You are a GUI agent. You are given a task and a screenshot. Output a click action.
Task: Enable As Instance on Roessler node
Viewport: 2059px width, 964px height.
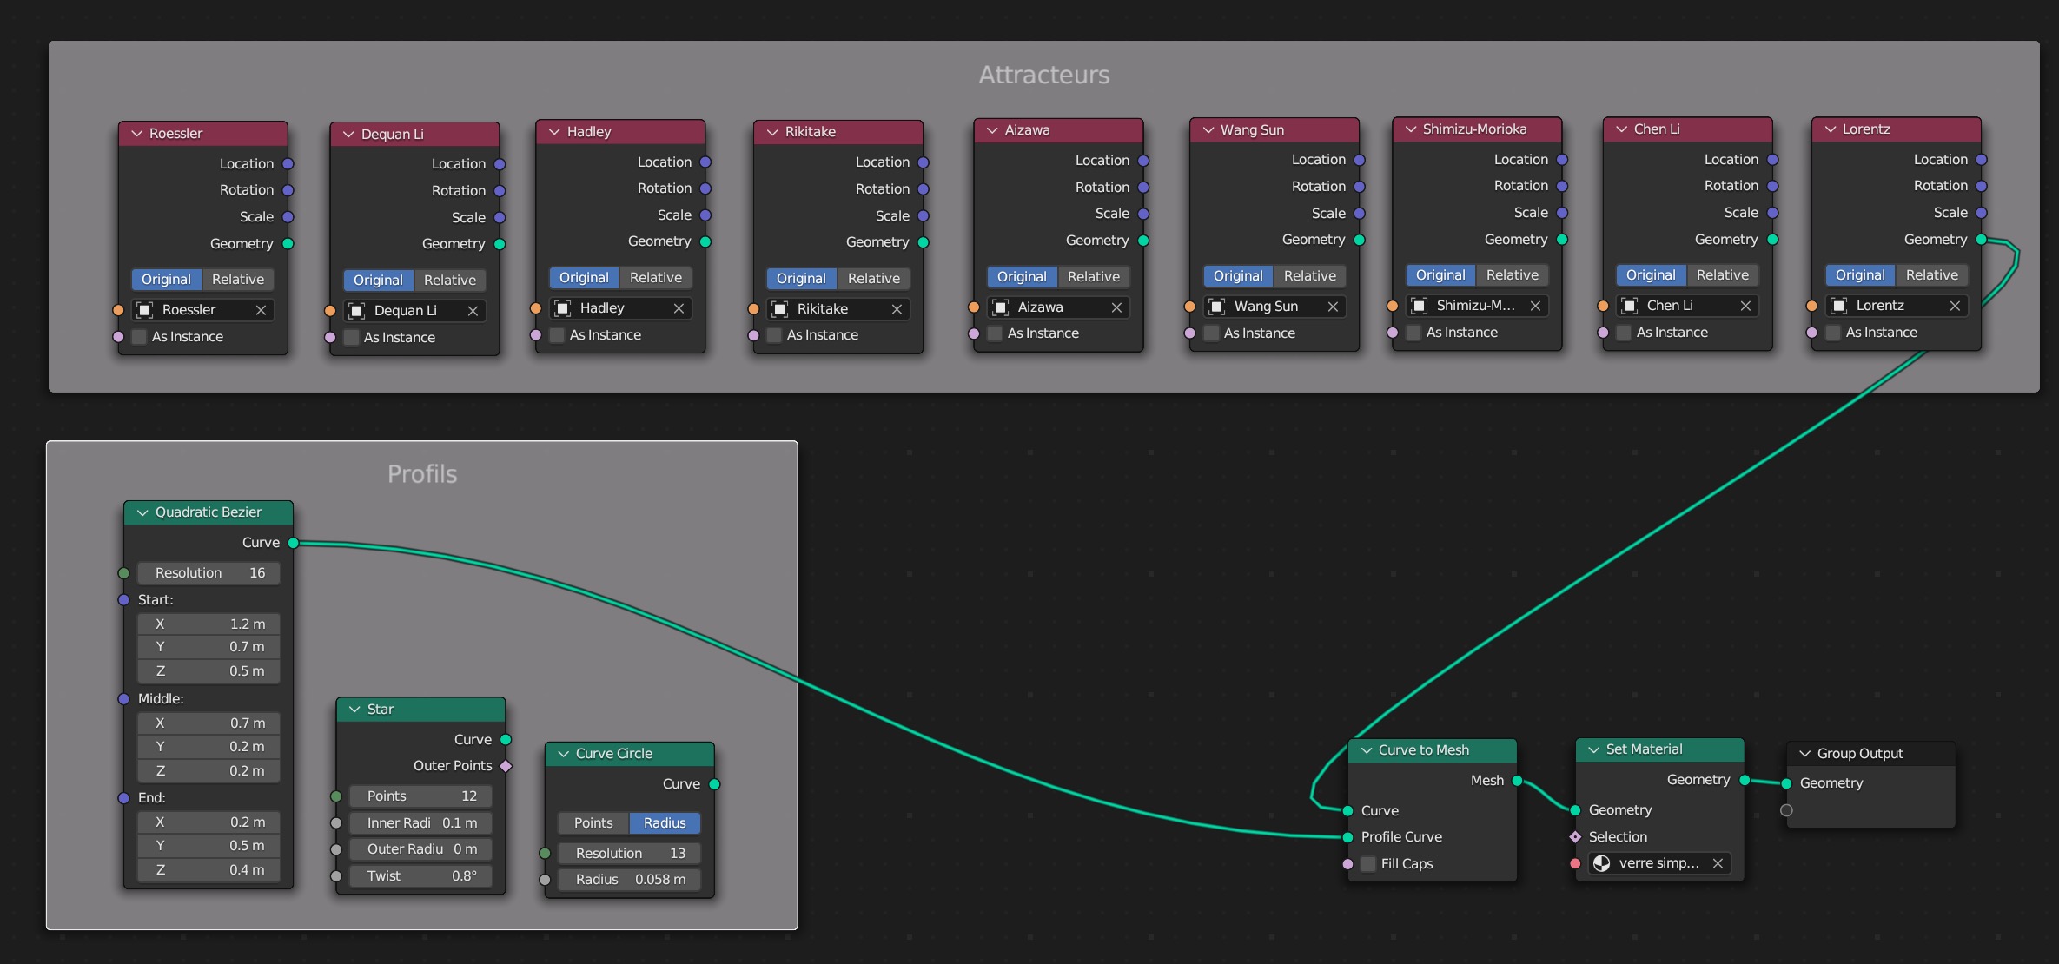(139, 337)
